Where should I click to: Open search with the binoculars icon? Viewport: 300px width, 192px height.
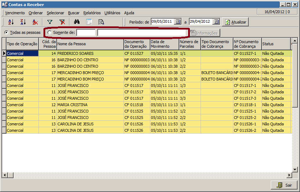(x=76, y=22)
